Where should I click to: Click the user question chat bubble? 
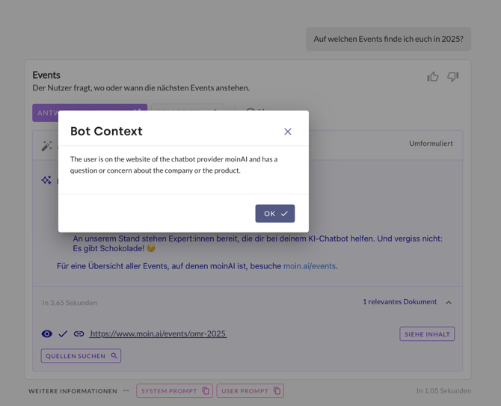pyautogui.click(x=388, y=39)
